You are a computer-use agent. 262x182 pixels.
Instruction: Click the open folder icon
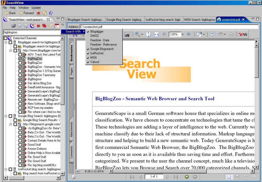click(14, 26)
